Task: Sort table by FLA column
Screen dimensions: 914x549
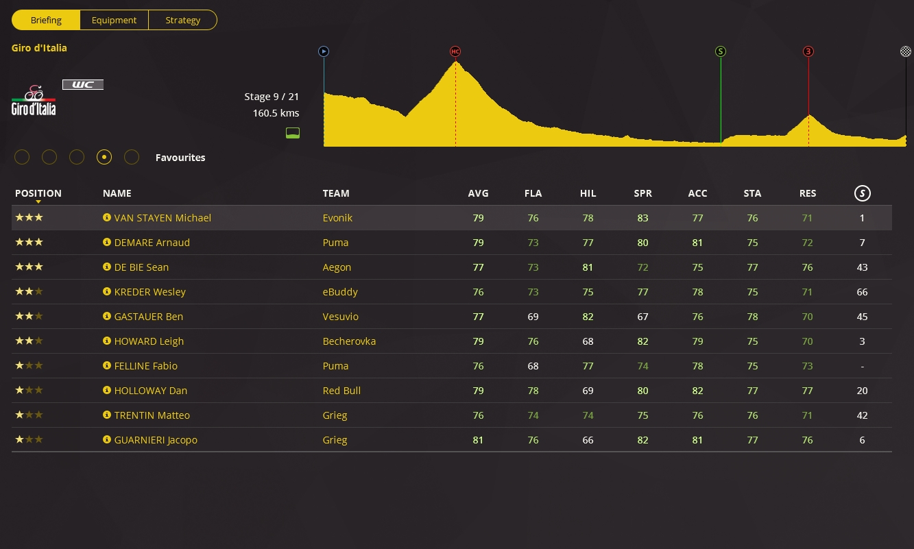Action: [x=533, y=193]
